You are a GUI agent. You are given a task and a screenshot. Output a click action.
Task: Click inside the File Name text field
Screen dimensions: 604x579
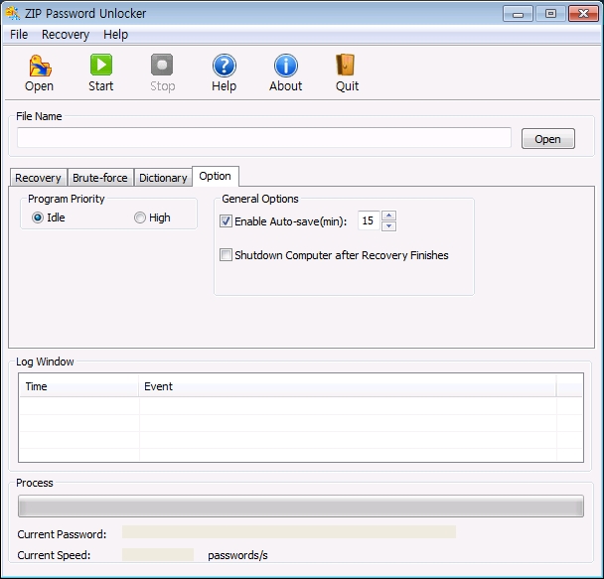click(x=263, y=138)
